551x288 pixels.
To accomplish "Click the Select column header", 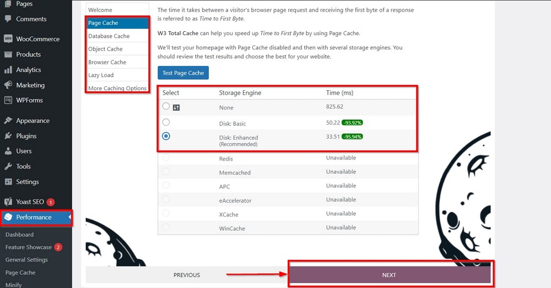I will tap(171, 93).
